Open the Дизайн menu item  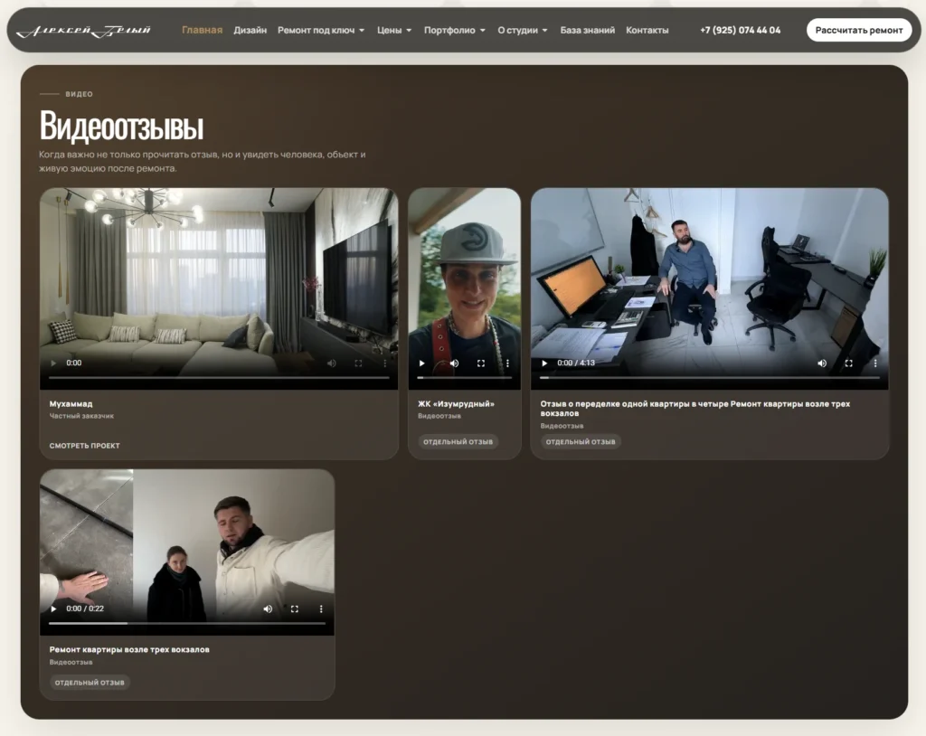point(250,30)
